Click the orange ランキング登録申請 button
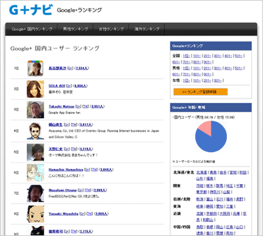This screenshot has width=263, height=236. (x=201, y=92)
